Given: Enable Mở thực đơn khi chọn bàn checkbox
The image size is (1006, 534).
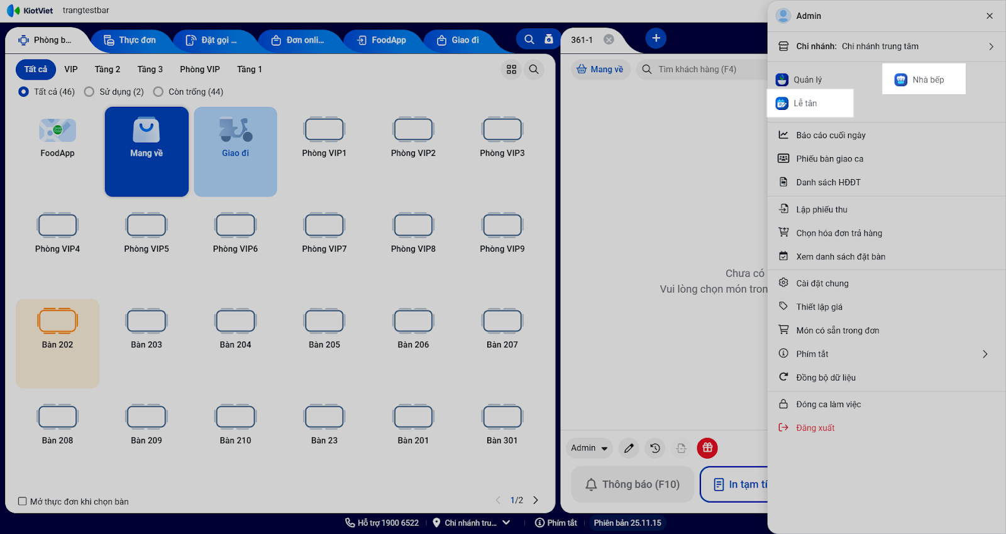Looking at the screenshot, I should (x=22, y=501).
